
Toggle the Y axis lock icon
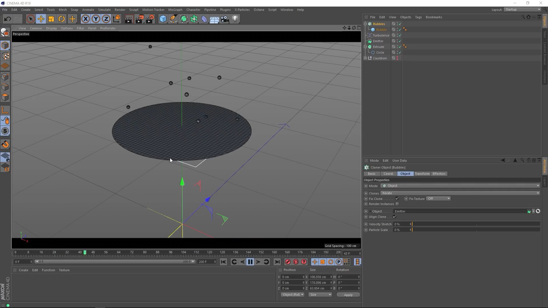(x=96, y=19)
